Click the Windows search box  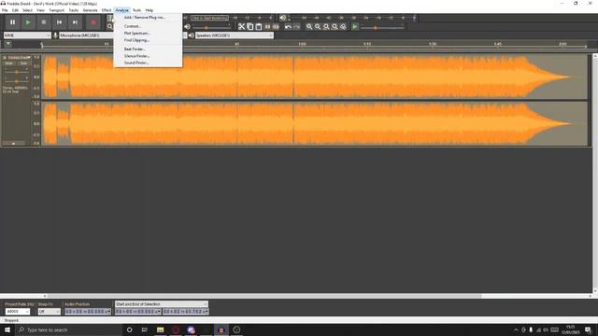point(68,329)
